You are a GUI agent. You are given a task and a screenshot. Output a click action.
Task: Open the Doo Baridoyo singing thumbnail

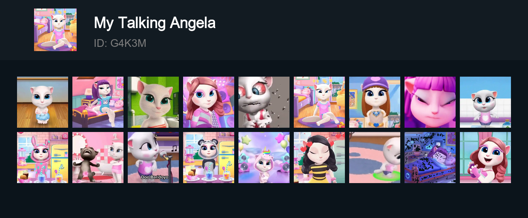[153, 158]
